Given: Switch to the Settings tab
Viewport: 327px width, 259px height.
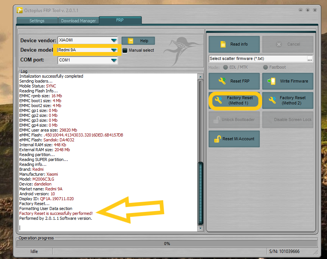Looking at the screenshot, I should pos(37,21).
